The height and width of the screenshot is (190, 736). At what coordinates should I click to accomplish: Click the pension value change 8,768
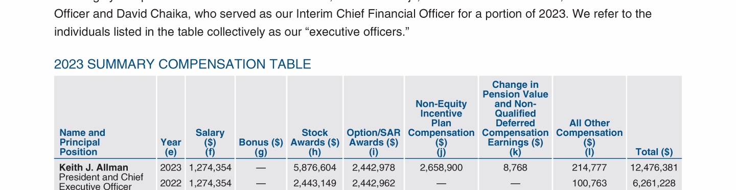click(x=515, y=168)
